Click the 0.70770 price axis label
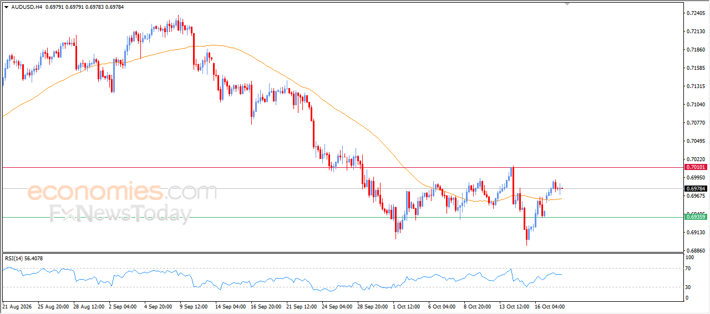Viewport: 710px width, 314px height. [696, 122]
